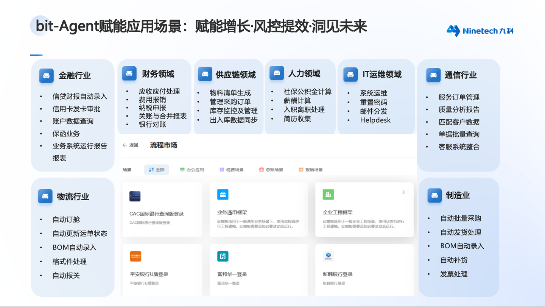Click the blue briefcase icon on 业务通用框架
This screenshot has width=545, height=307.
pos(223,194)
